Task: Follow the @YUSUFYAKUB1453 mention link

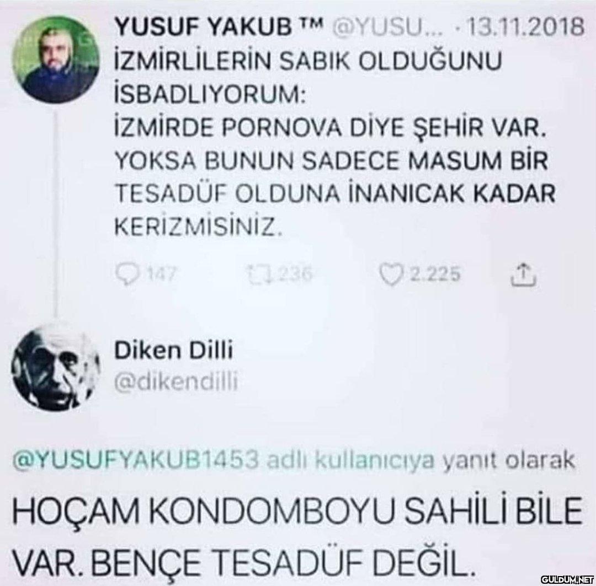Action: tap(136, 460)
